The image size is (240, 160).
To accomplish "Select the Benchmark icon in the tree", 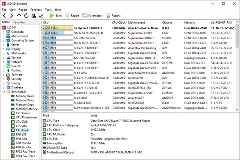I will click(8, 92).
